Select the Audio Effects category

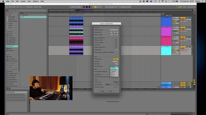[x=12, y=40]
